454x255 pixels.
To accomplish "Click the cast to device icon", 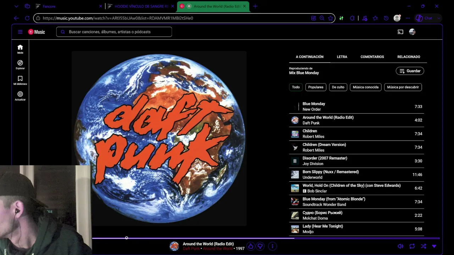I will [x=400, y=32].
